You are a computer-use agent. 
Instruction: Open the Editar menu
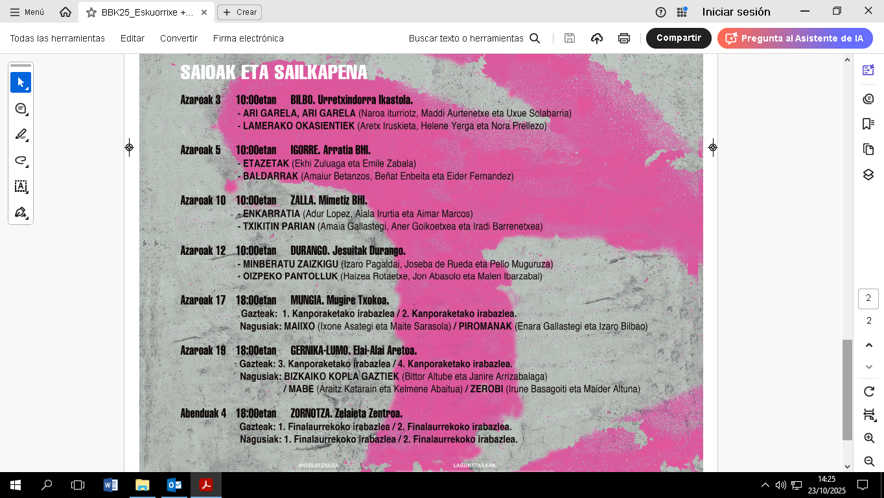pos(132,38)
